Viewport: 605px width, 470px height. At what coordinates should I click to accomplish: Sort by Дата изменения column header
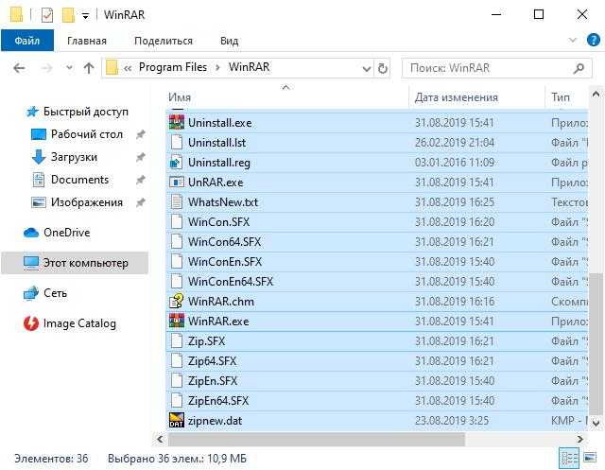456,97
